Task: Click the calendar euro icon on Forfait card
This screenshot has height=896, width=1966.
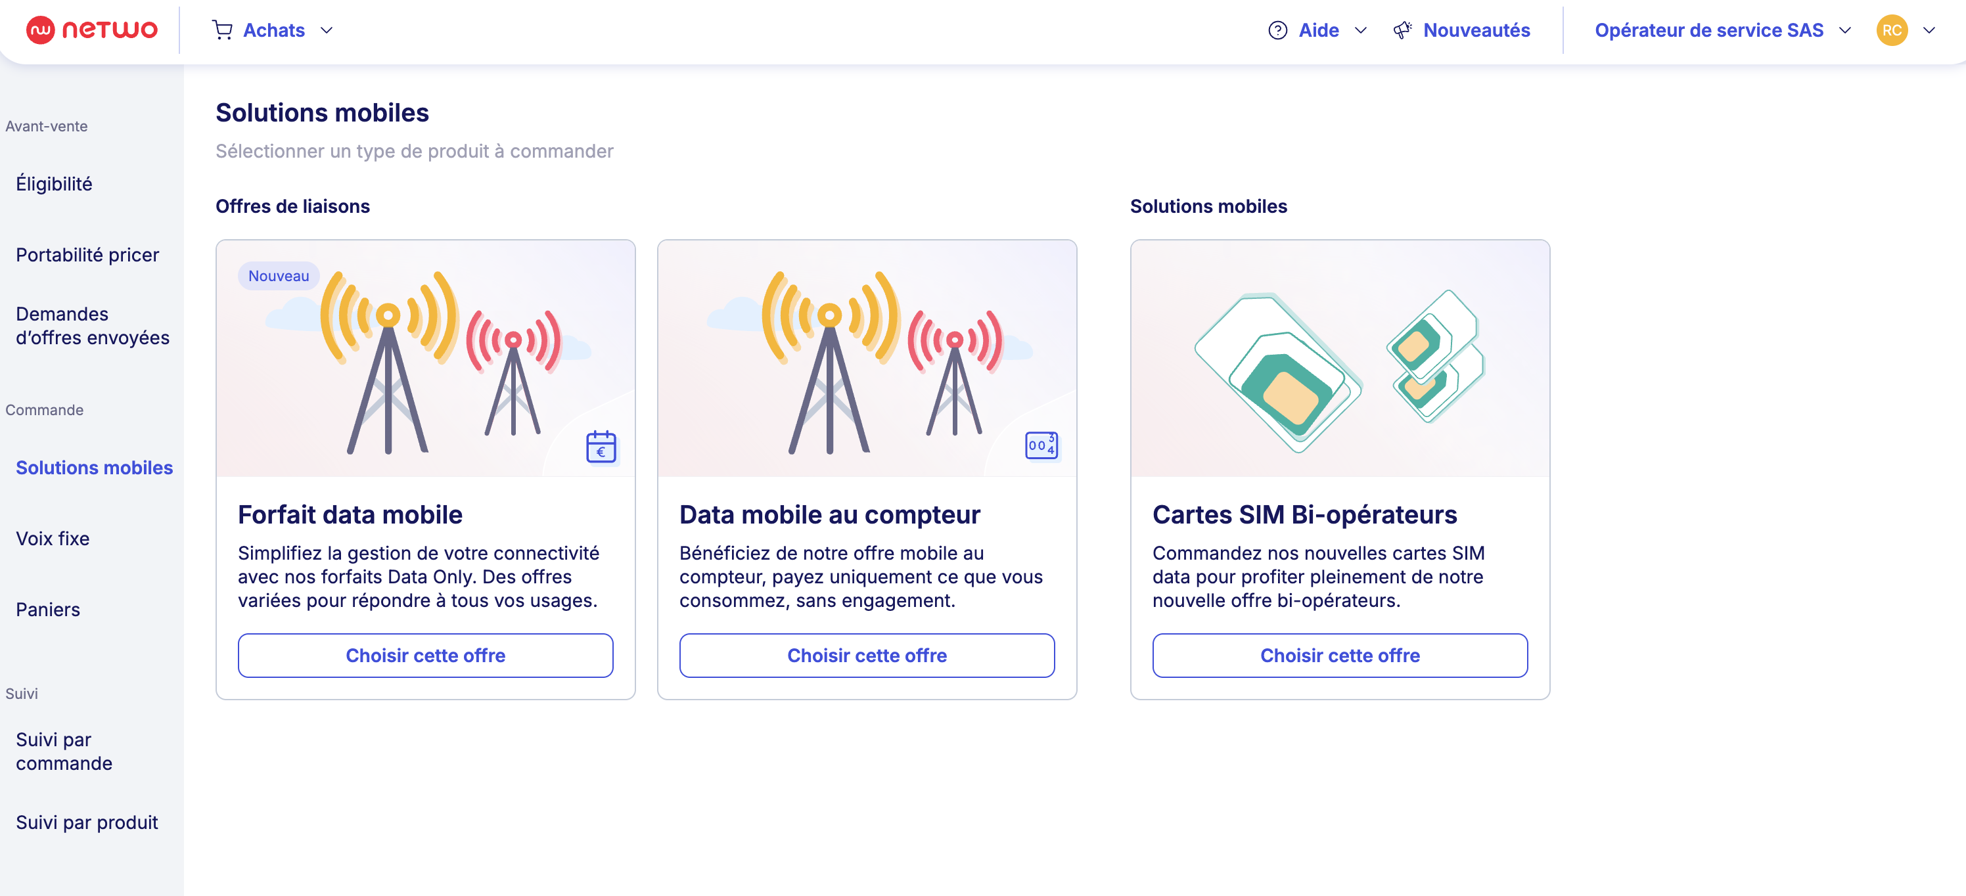Action: coord(601,447)
